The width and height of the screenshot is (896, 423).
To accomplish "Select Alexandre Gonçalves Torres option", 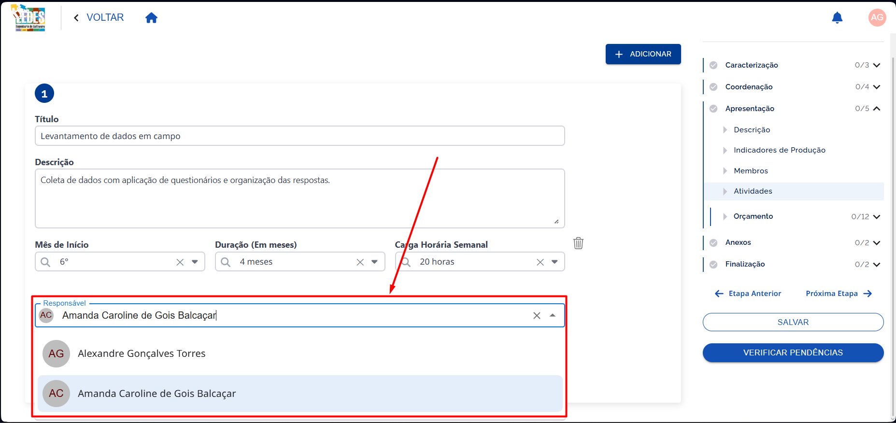I will click(x=300, y=353).
